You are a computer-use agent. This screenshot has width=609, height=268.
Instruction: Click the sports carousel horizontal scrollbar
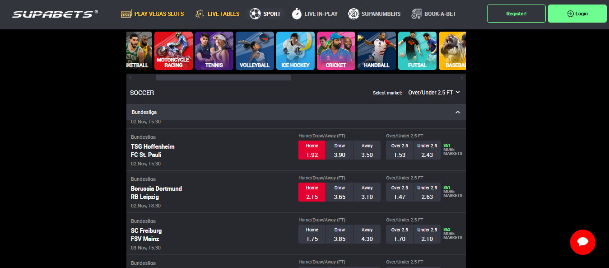(223, 78)
